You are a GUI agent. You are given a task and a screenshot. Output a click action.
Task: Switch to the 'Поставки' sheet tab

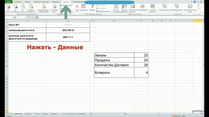click(28, 114)
